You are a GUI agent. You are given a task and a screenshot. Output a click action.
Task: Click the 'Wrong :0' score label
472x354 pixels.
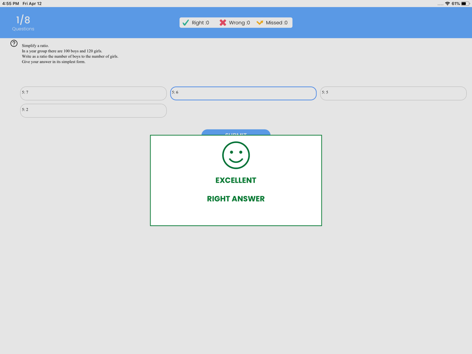(x=239, y=23)
